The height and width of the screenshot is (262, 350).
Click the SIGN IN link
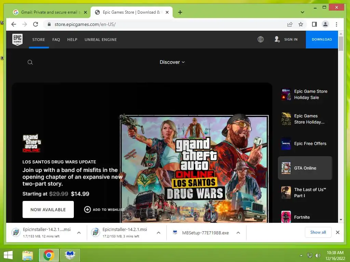[291, 40]
